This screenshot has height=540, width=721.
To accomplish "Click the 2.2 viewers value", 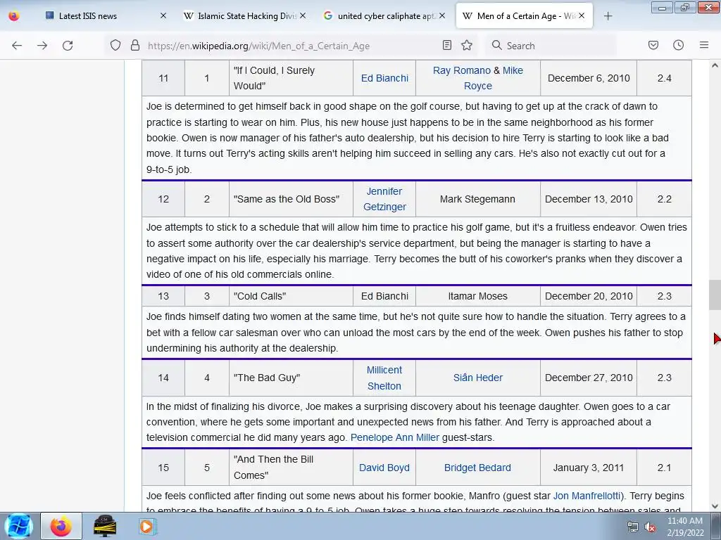I will 665,199.
